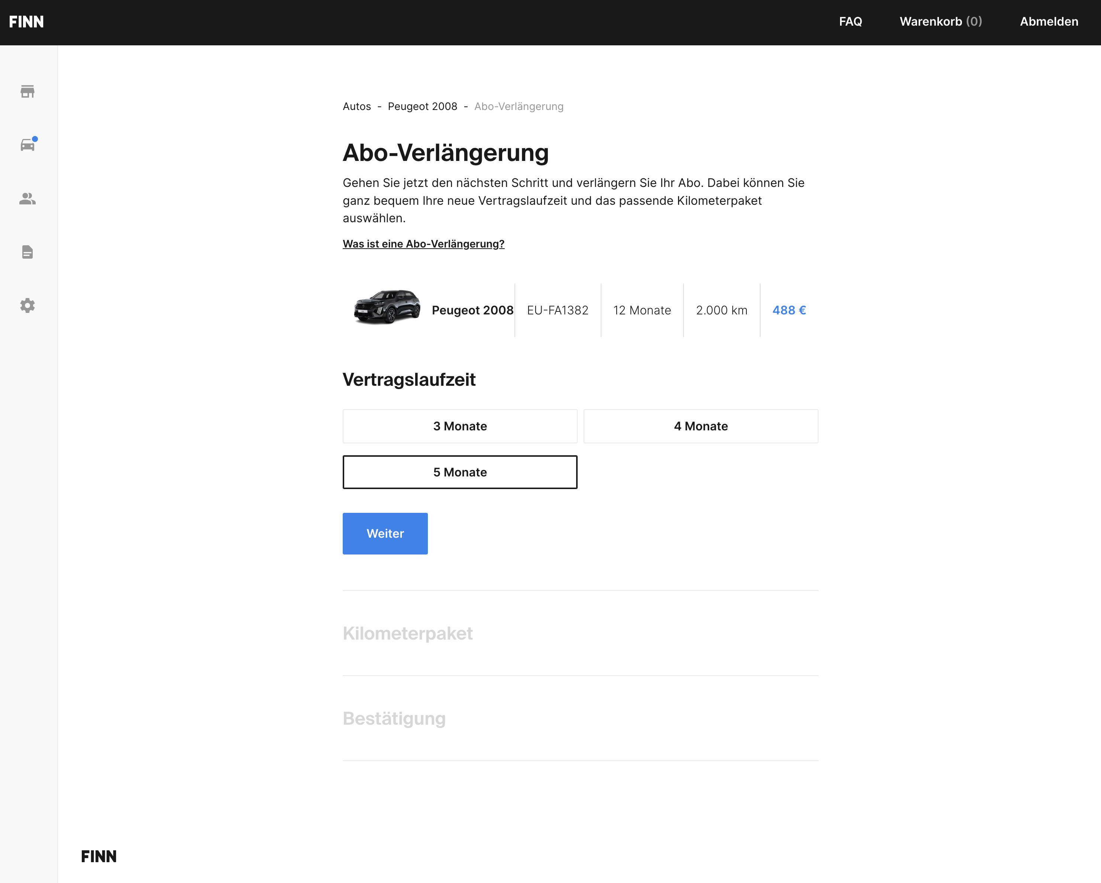The height and width of the screenshot is (883, 1101).
Task: Click the Vertragslaufzeit section heading
Action: tap(409, 379)
